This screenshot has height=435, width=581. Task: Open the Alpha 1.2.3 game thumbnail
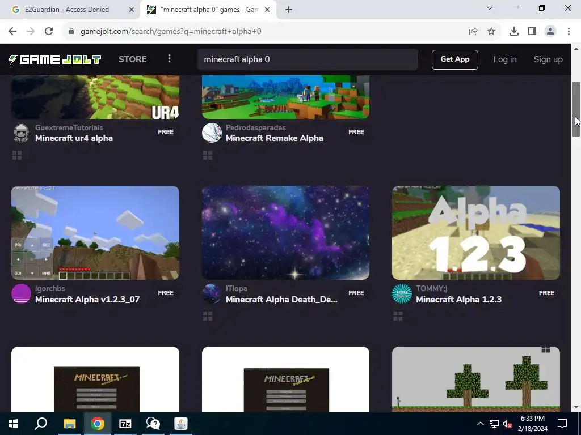coord(476,233)
